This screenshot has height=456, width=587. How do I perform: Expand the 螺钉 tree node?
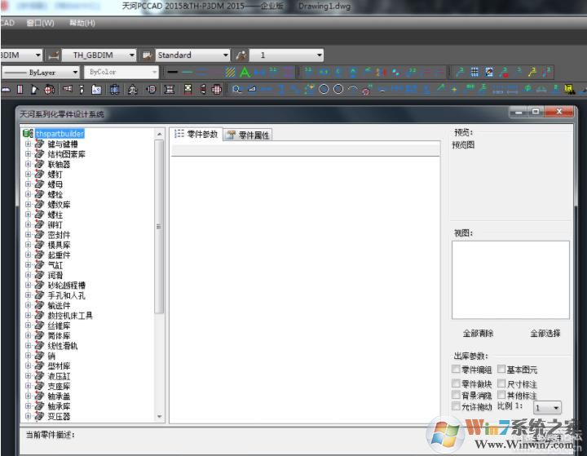click(x=28, y=174)
